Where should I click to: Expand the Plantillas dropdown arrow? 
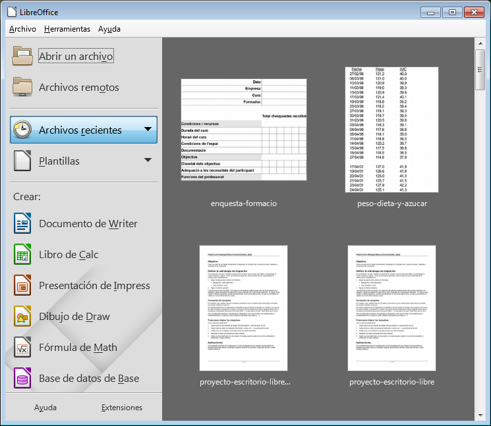(x=148, y=160)
